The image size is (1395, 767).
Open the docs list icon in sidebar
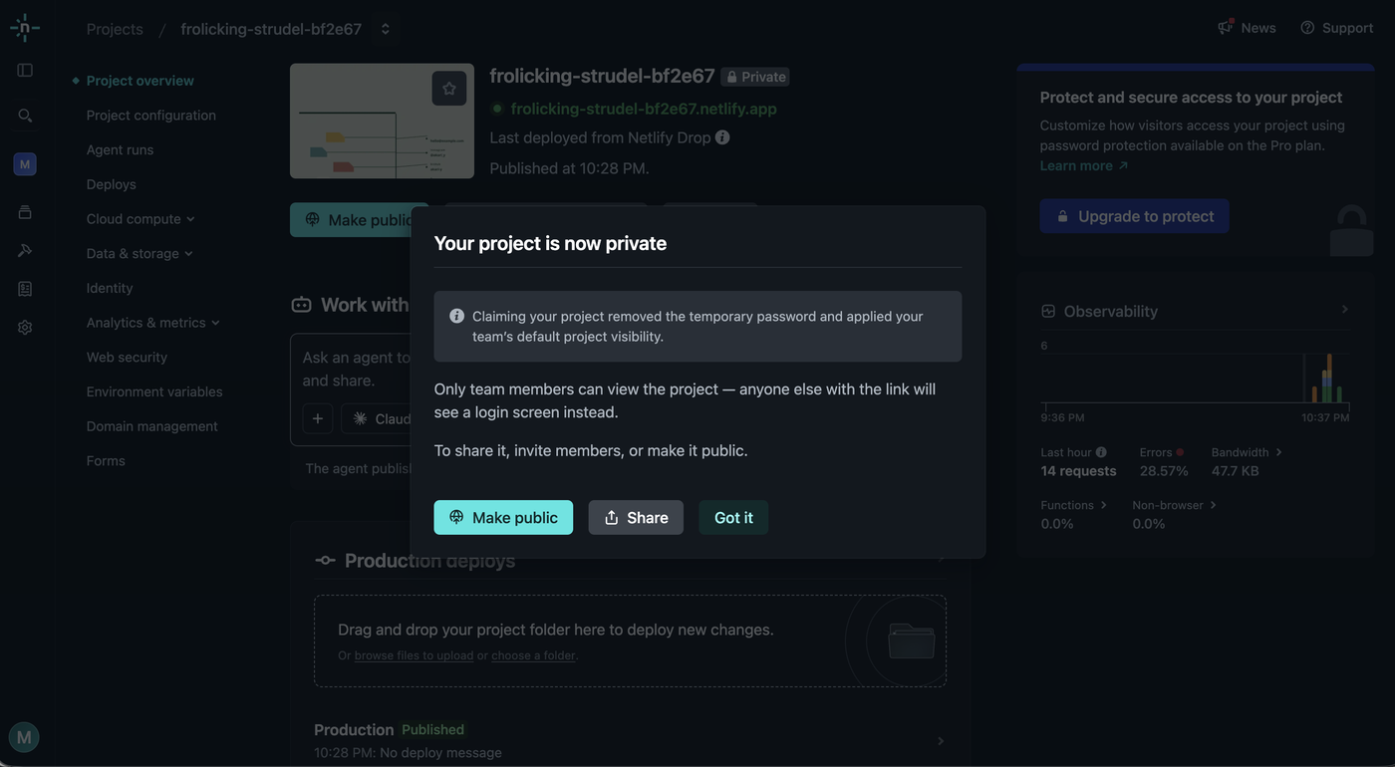[25, 289]
